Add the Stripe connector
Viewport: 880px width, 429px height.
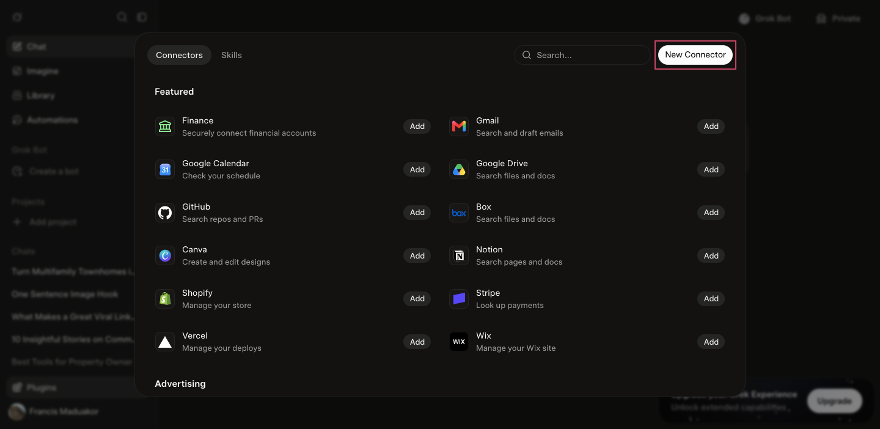[711, 299]
